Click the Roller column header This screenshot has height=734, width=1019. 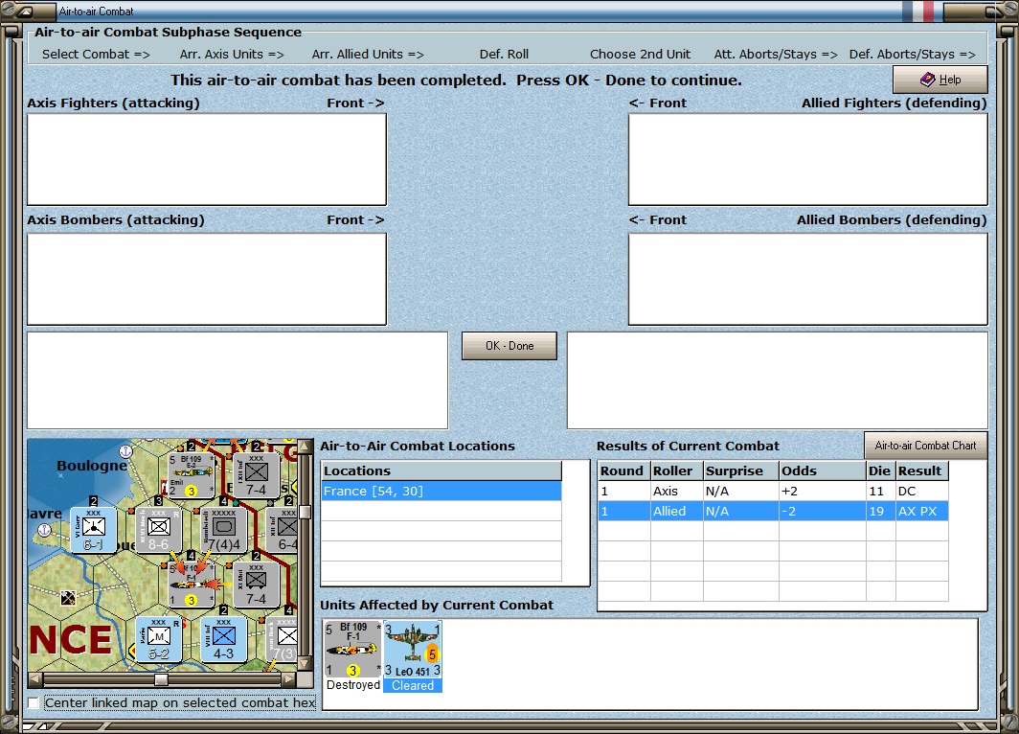click(676, 470)
